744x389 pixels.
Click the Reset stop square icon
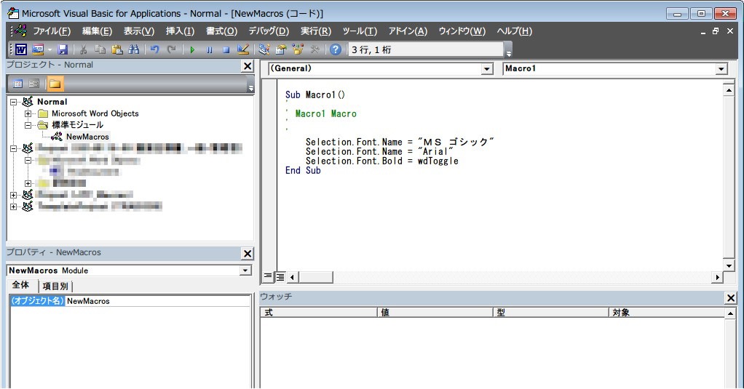226,49
